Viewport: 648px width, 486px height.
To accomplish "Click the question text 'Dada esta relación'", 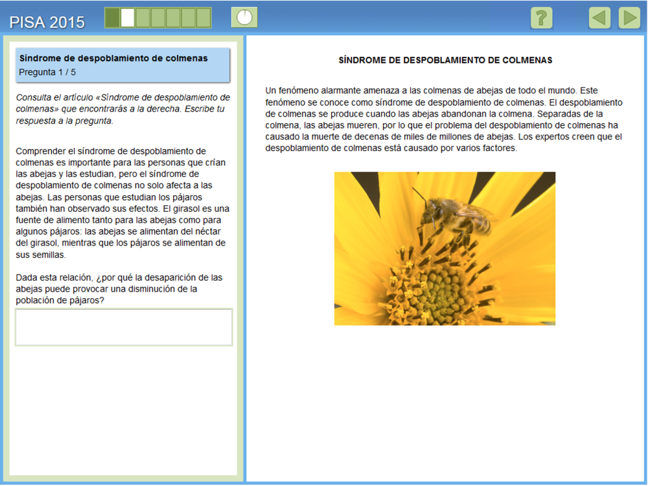I will (x=119, y=289).
